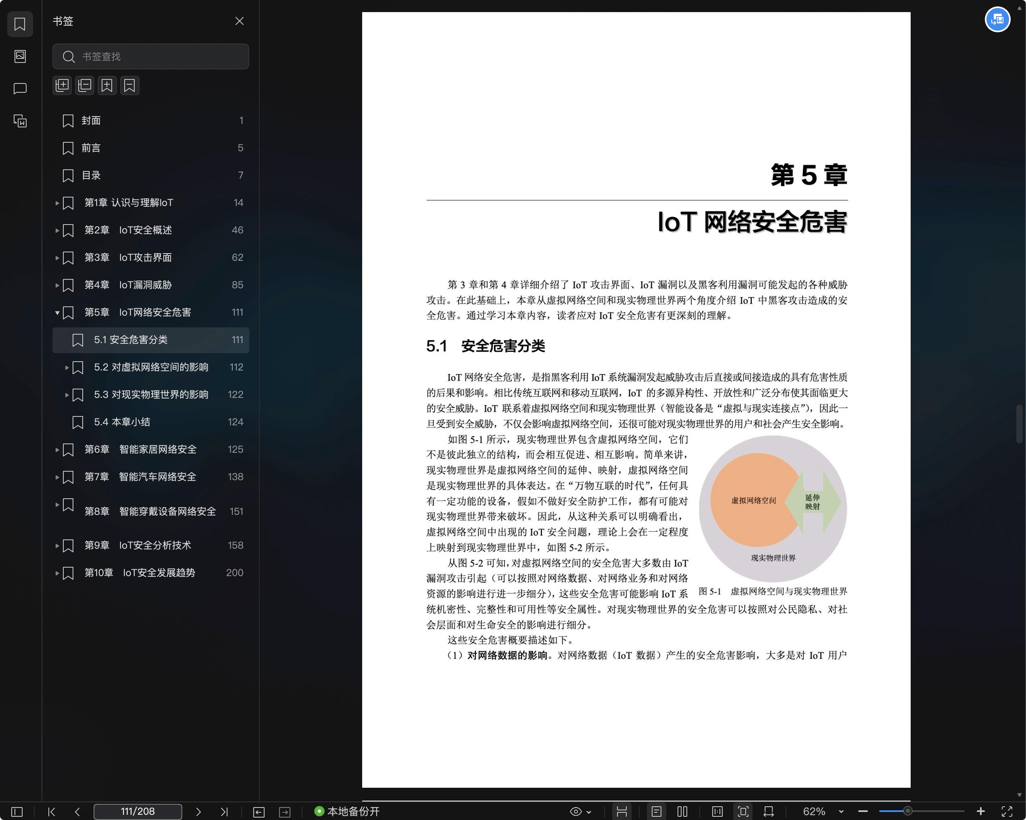The width and height of the screenshot is (1026, 820).
Task: Click the 本地备份开 backup status
Action: click(347, 812)
